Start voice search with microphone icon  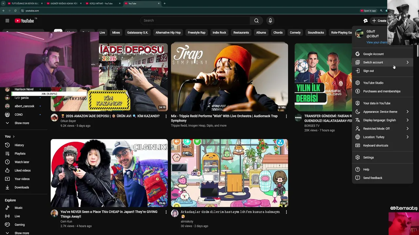coord(270,21)
